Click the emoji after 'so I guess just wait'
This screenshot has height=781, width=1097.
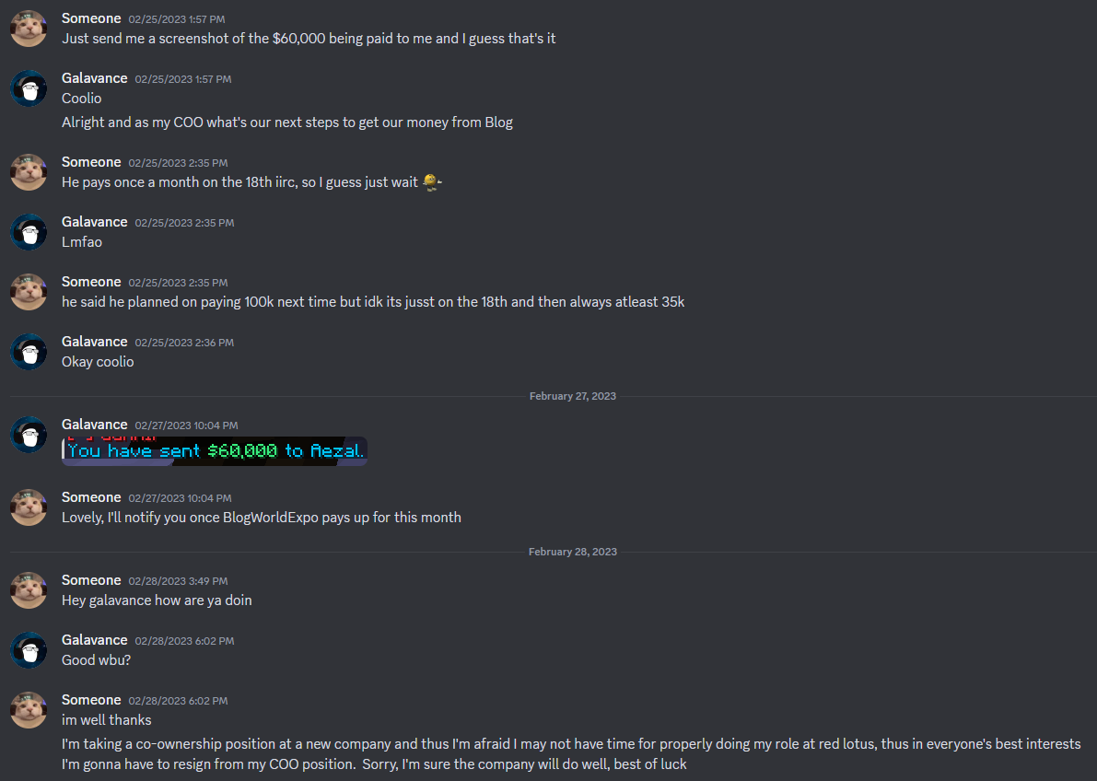pyautogui.click(x=432, y=182)
